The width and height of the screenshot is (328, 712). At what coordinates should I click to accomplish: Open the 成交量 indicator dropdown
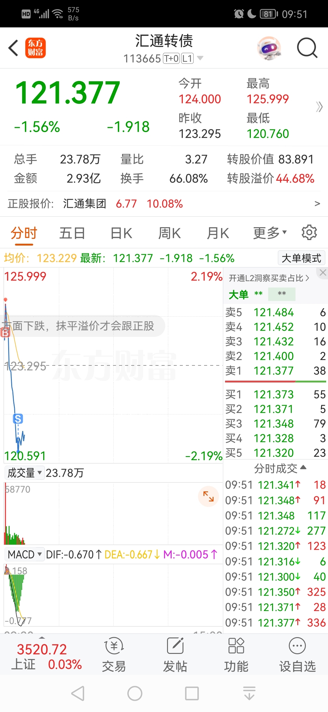coord(25,473)
